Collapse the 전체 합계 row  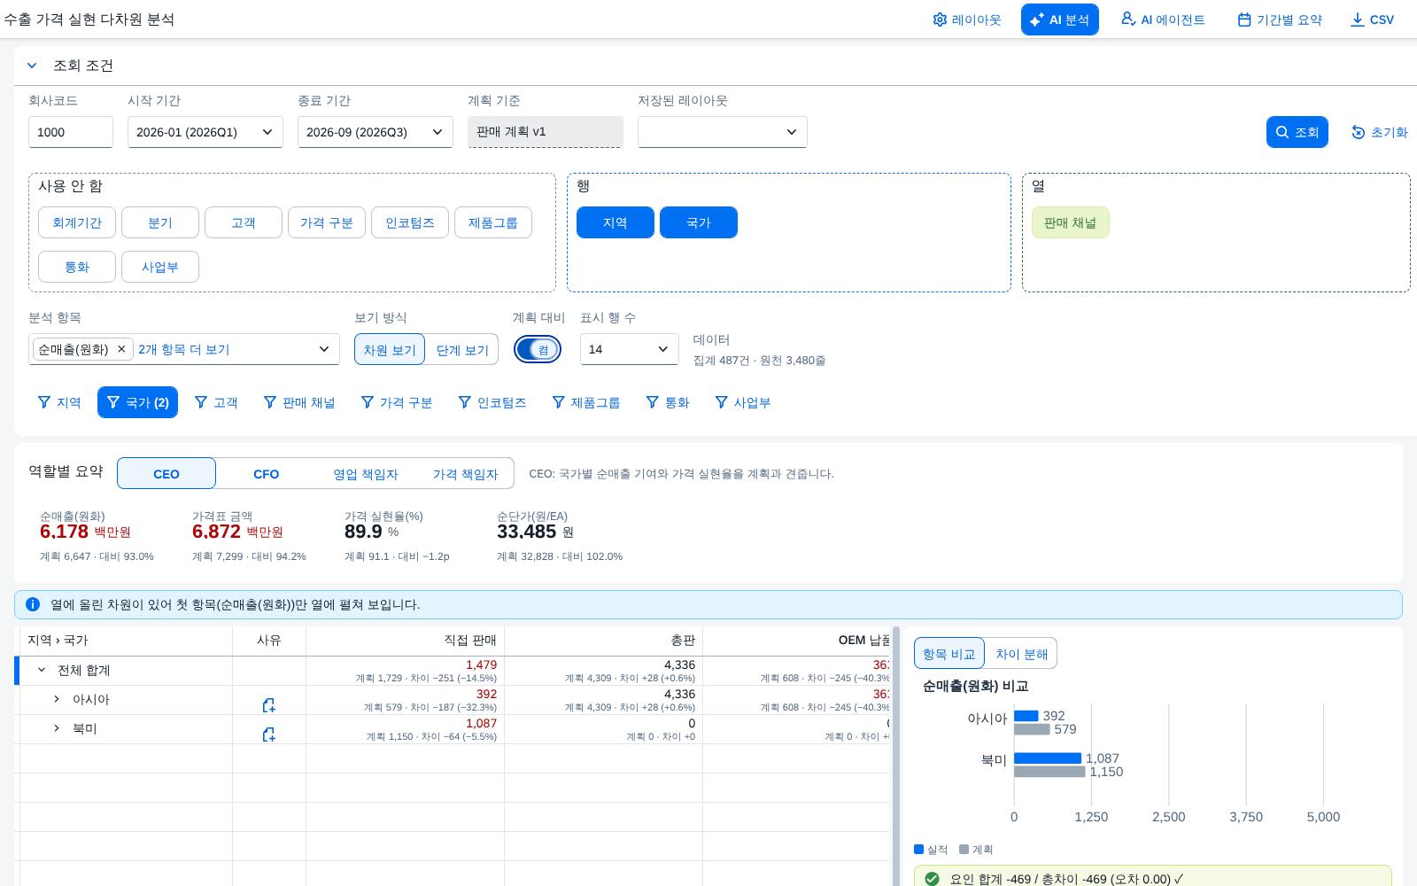pos(42,670)
